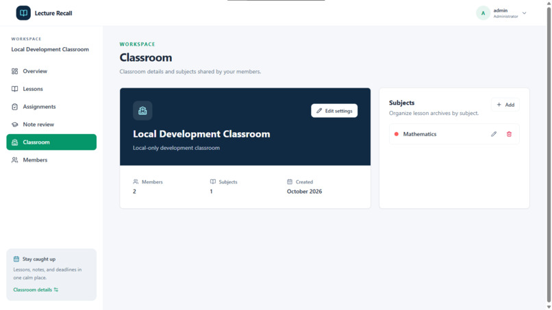Image resolution: width=552 pixels, height=310 pixels.
Task: Click the Lecture Recall title text
Action: pyautogui.click(x=53, y=13)
